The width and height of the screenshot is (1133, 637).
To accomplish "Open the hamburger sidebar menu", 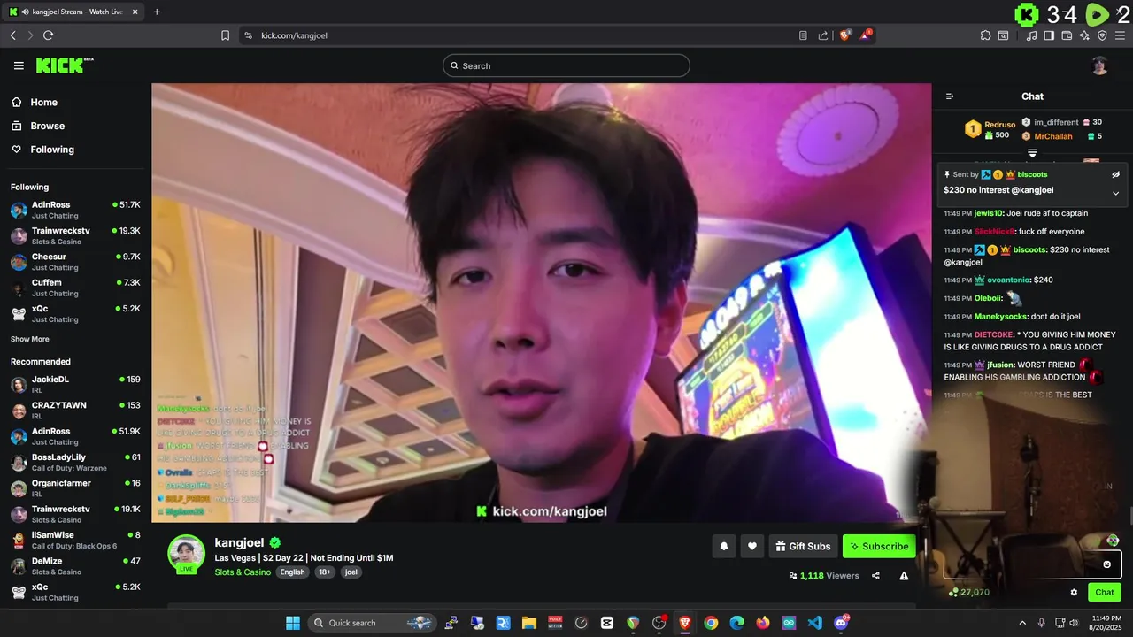I will point(19,65).
